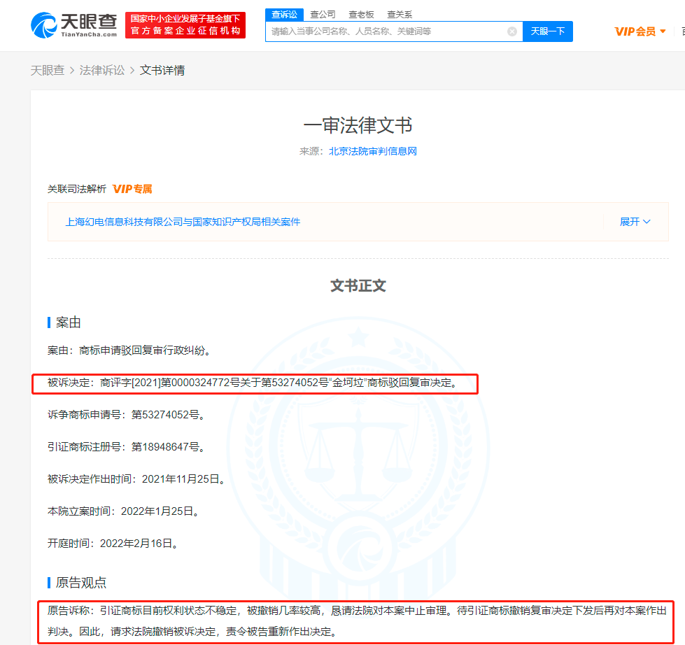Click the TianYanCha logo
The width and height of the screenshot is (685, 645).
(x=74, y=25)
